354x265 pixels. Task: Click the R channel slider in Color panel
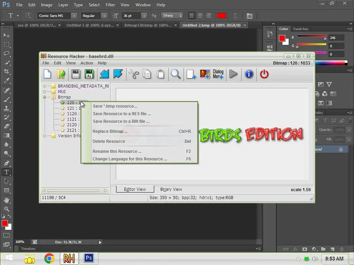pyautogui.click(x=311, y=36)
